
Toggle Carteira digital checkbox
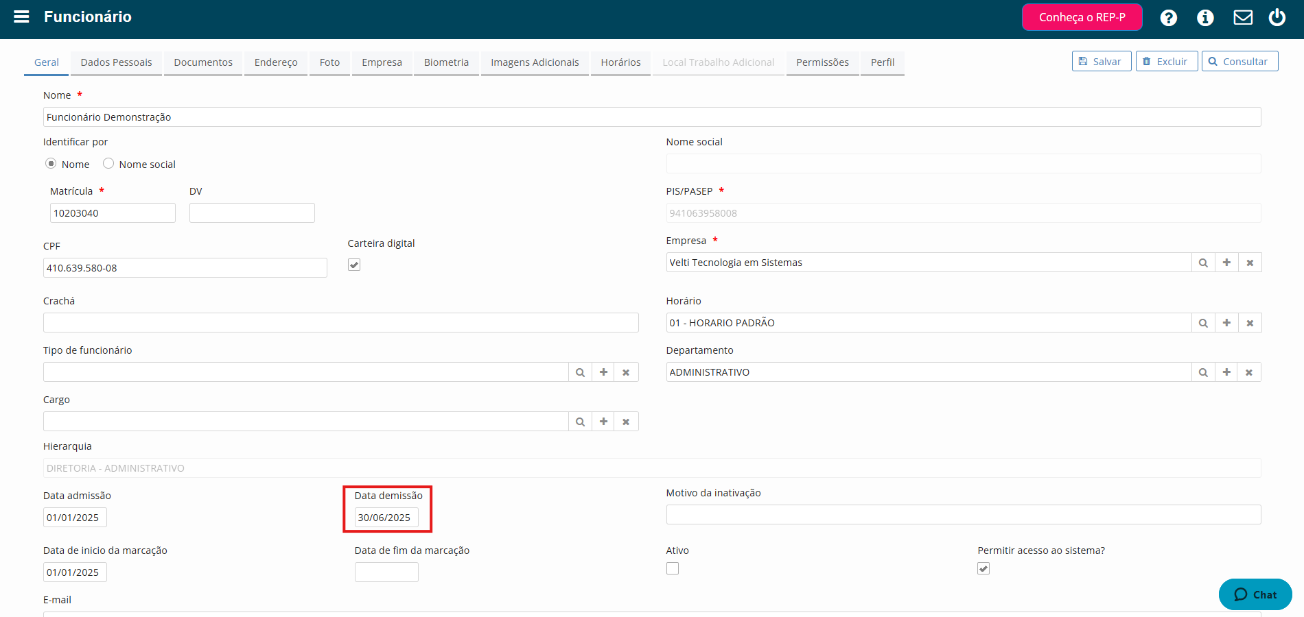click(354, 265)
